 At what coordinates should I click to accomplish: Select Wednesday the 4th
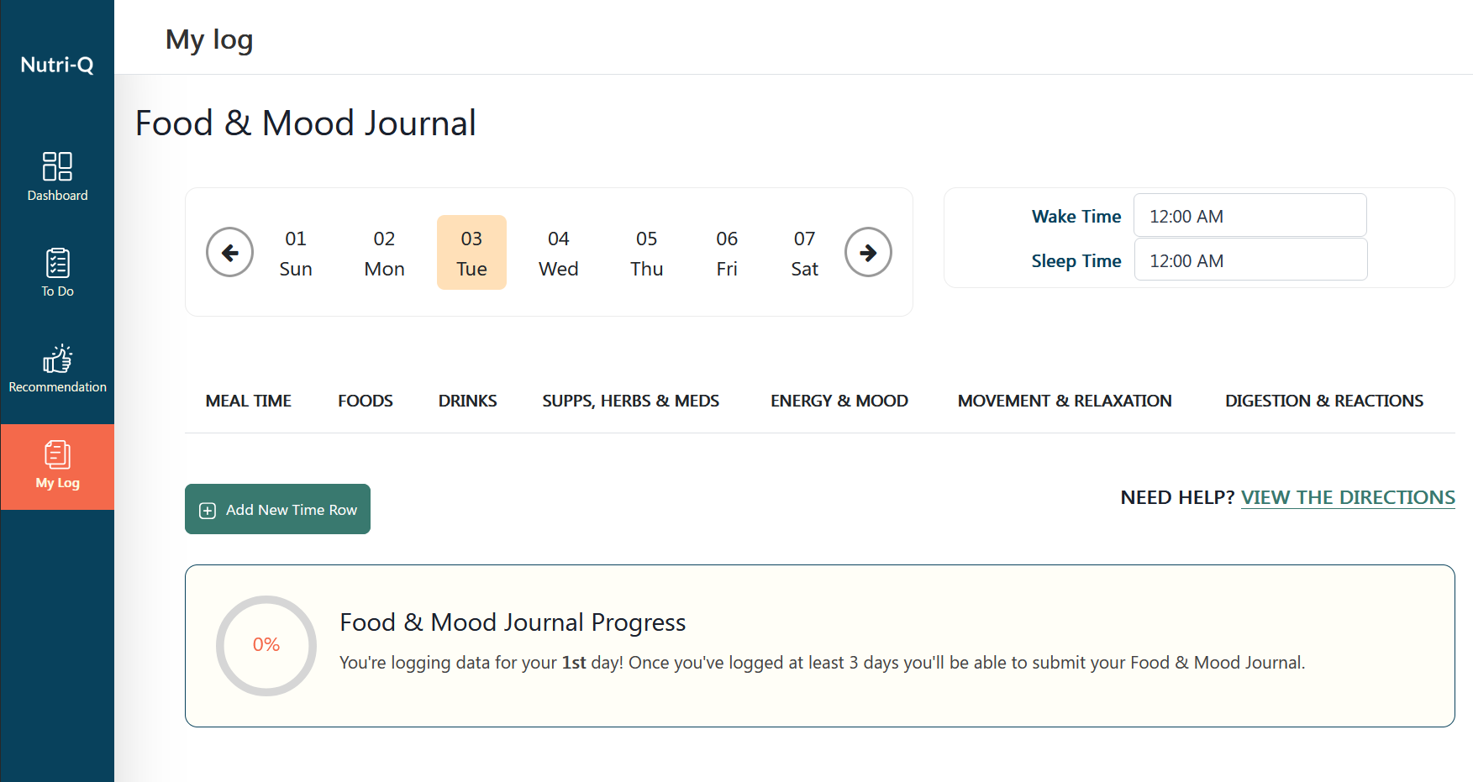pyautogui.click(x=558, y=252)
